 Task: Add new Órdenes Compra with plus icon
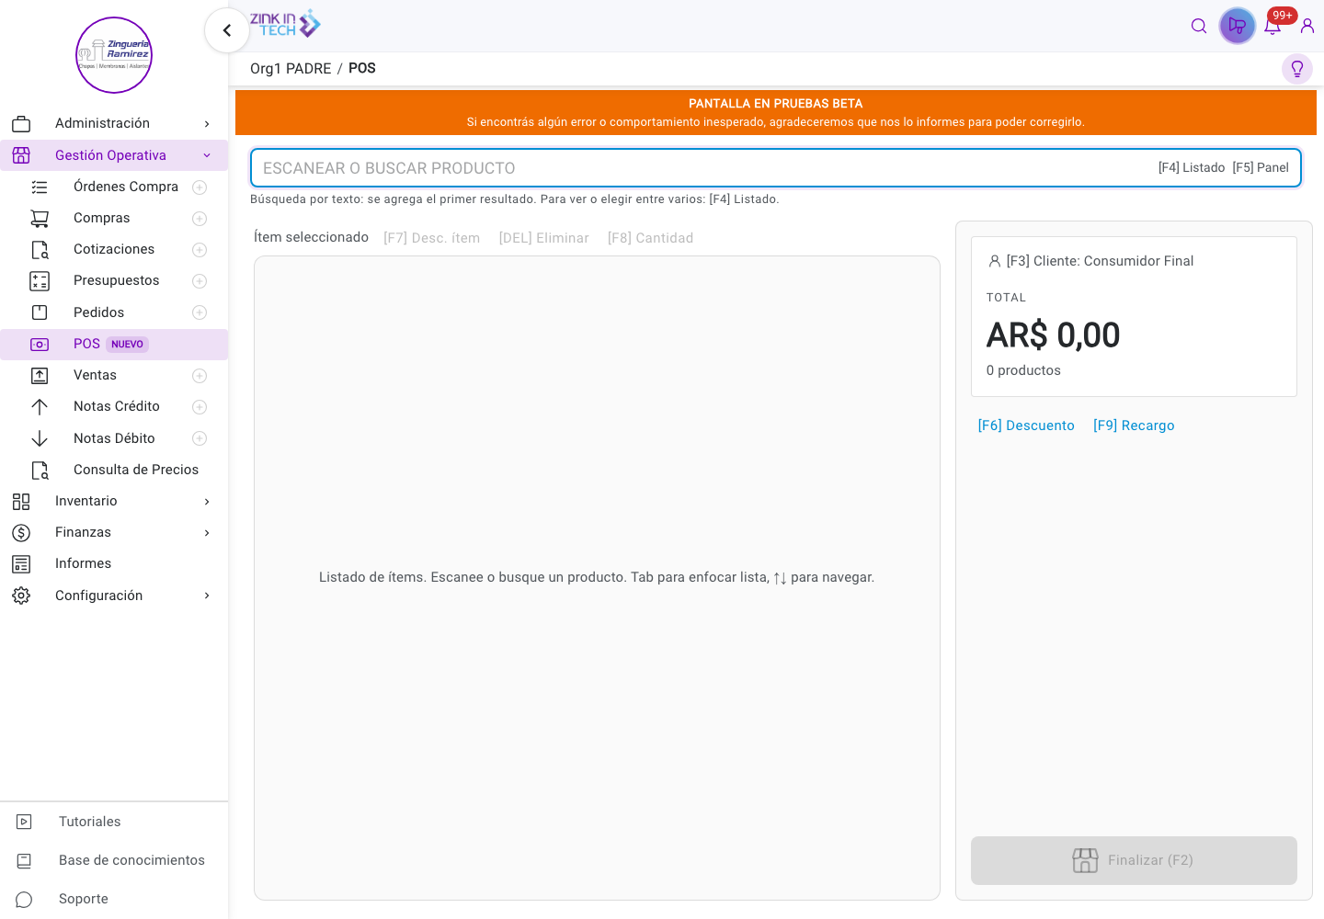tap(200, 187)
